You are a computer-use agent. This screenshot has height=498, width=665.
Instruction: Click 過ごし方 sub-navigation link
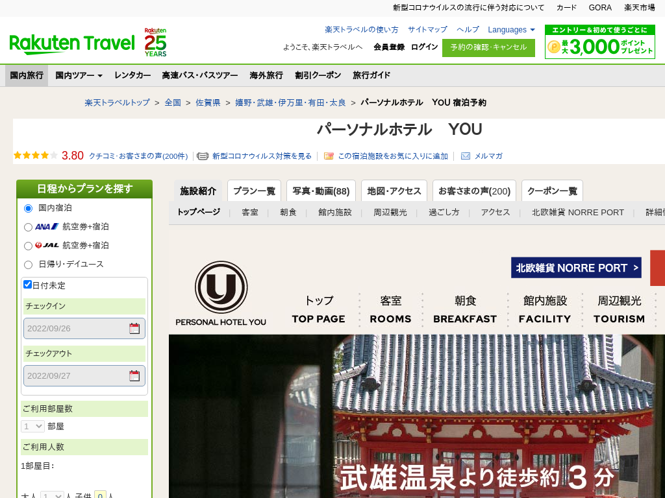(444, 212)
